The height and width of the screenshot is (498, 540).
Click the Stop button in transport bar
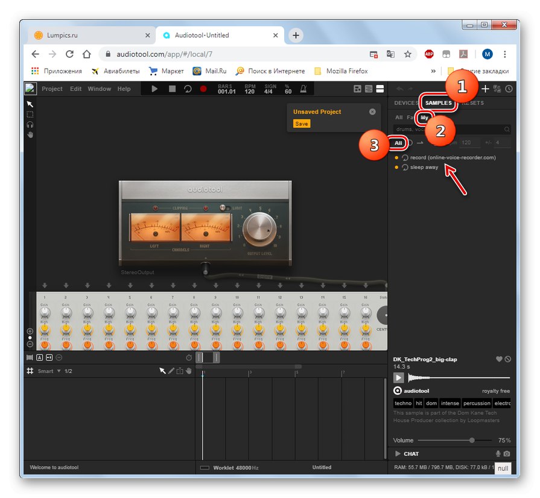point(172,89)
